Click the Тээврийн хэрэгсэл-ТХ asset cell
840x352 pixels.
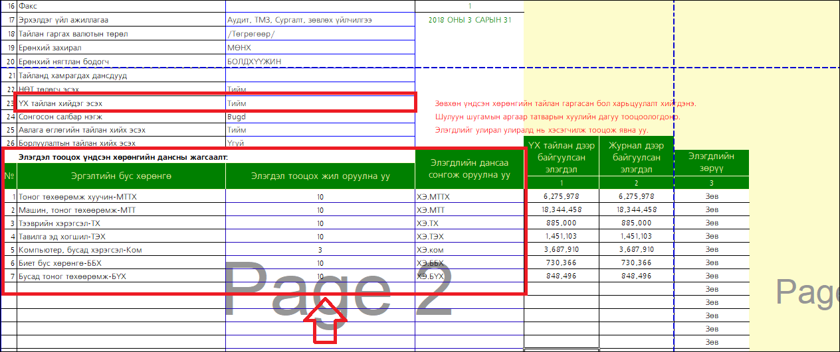pyautogui.click(x=60, y=223)
